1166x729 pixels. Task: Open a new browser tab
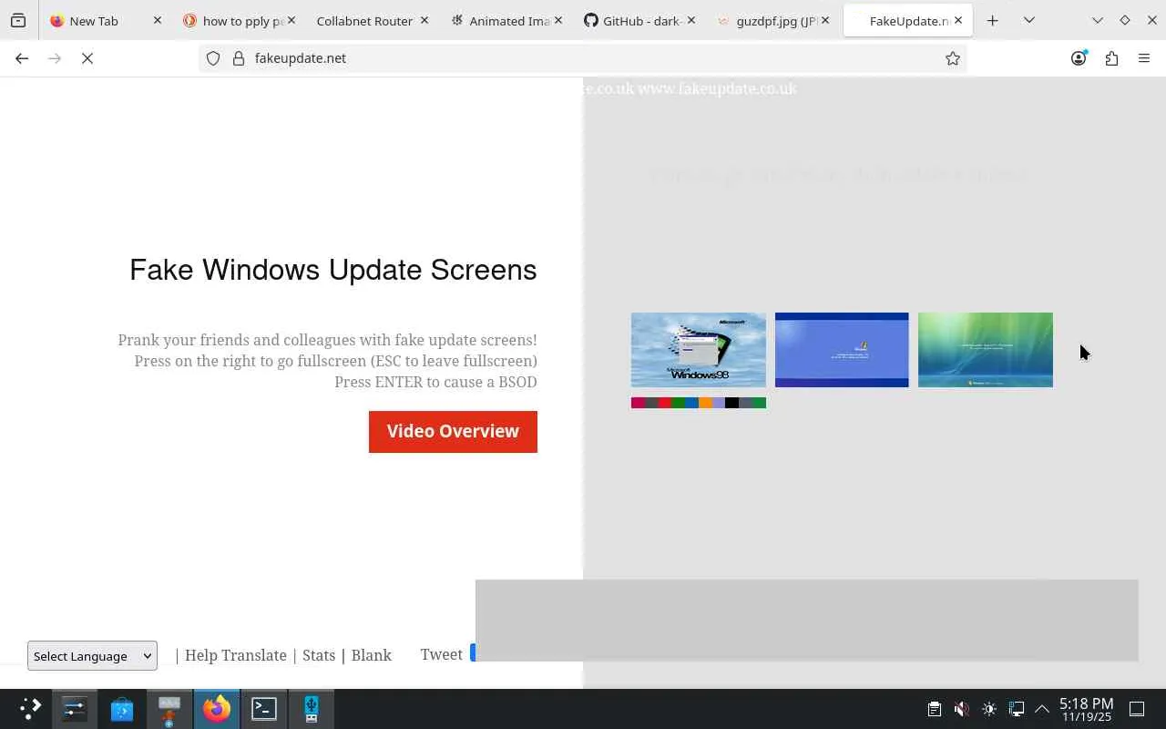993,20
